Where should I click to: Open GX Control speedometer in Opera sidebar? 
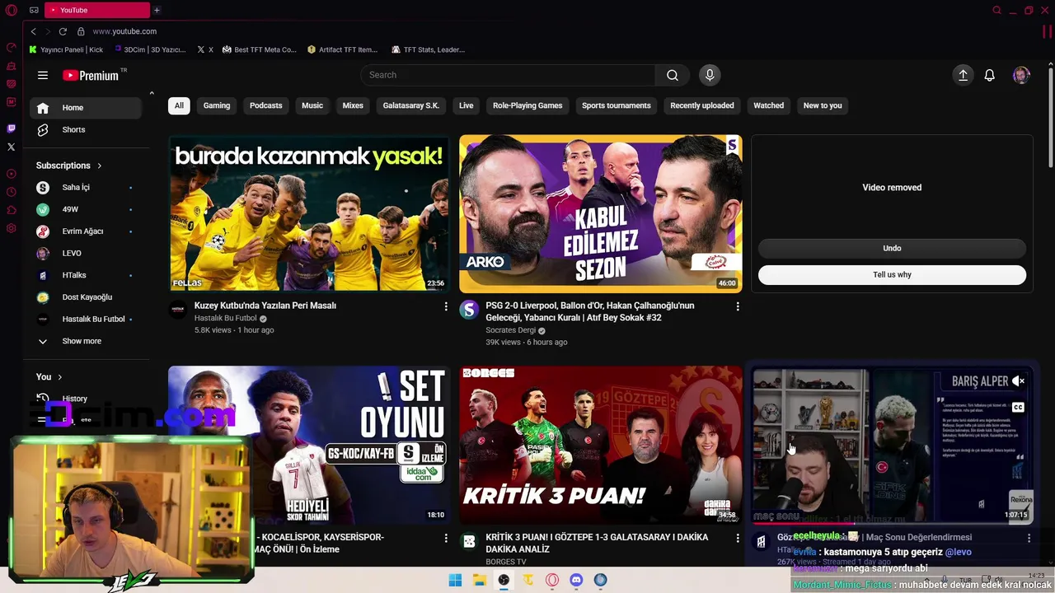[12, 48]
